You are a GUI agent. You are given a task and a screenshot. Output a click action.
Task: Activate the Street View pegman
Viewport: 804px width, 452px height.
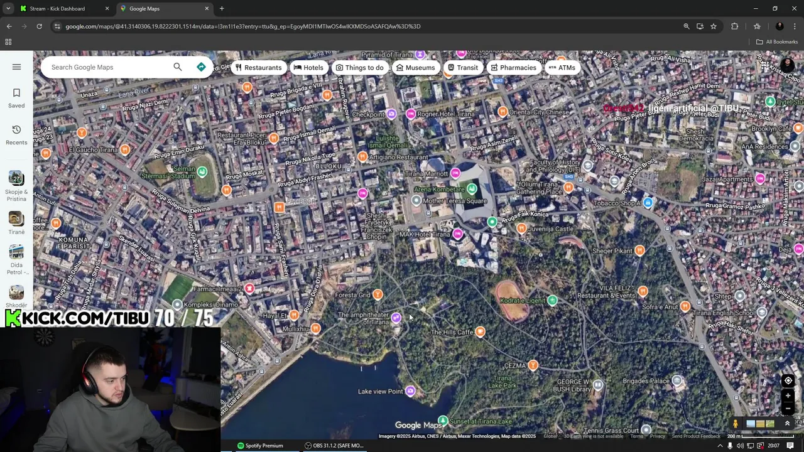pos(736,424)
